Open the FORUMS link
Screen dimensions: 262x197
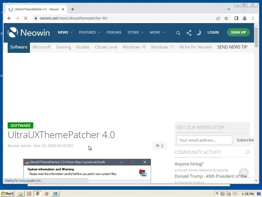point(114,32)
